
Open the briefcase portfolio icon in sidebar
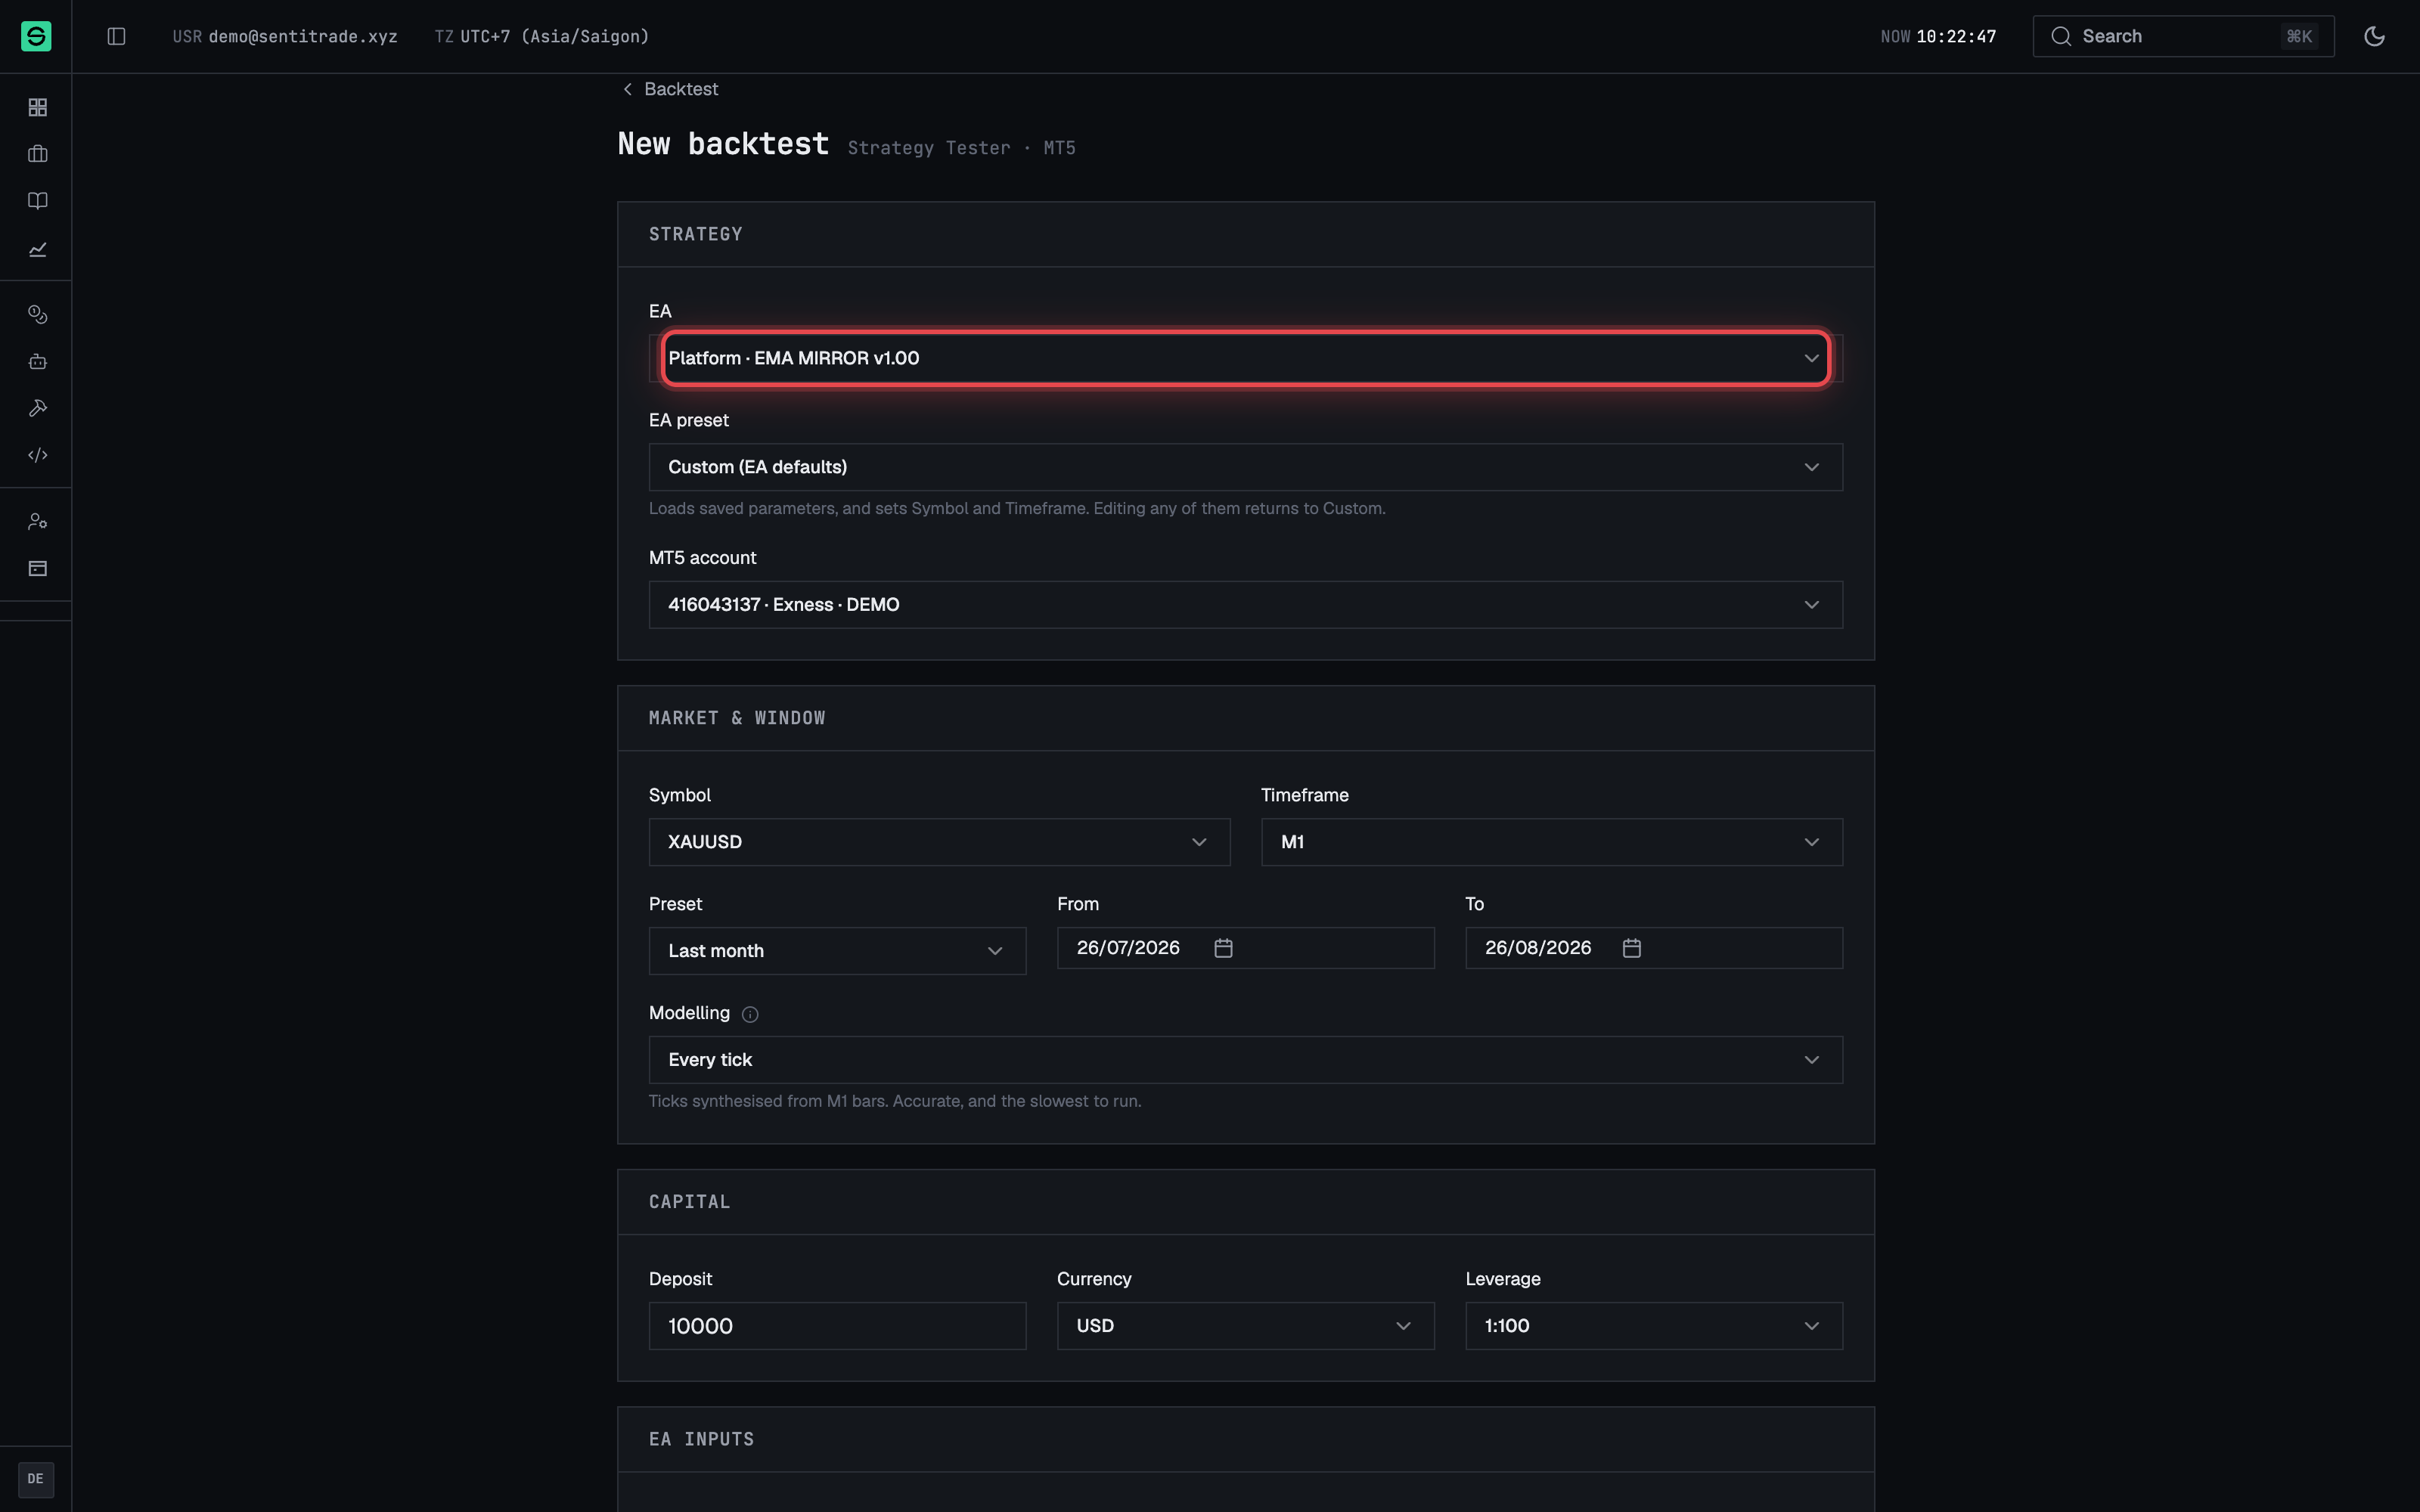pos(38,154)
